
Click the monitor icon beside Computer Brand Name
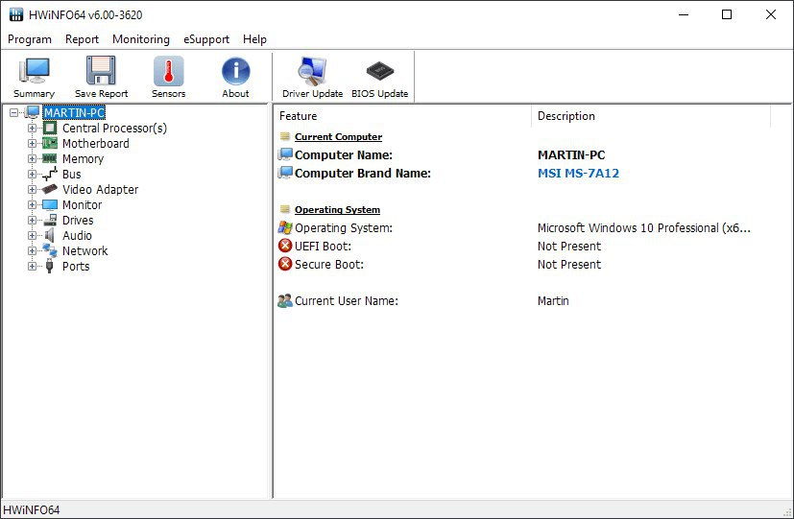[x=285, y=173]
